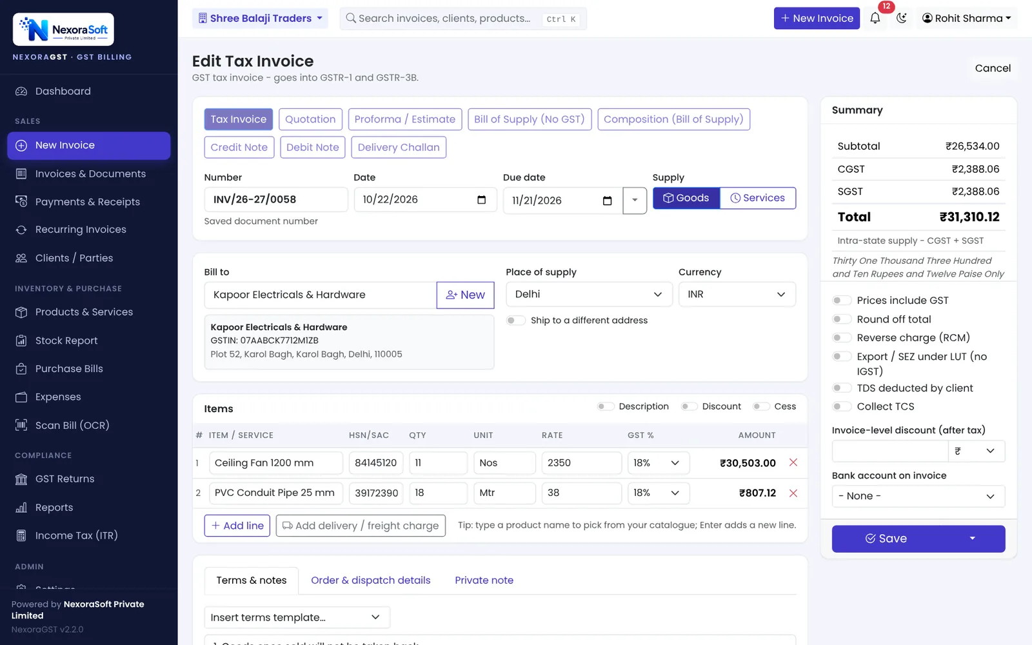
Task: Open Scan Bill (OCR)
Action: 89,425
